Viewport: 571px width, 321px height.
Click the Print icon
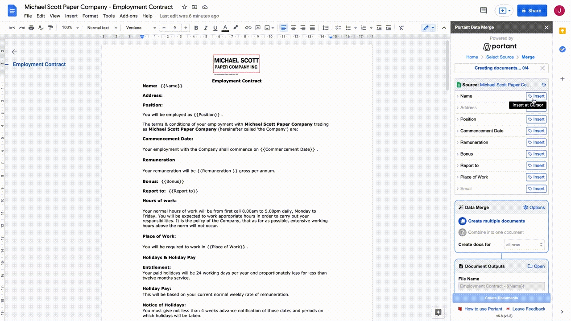click(x=31, y=28)
